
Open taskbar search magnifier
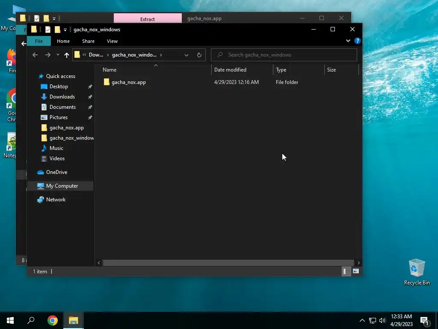pos(31,320)
